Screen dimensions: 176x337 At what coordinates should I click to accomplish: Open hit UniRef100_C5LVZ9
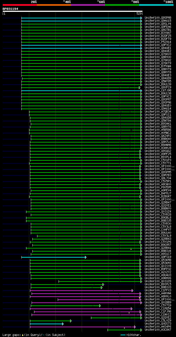coord(158,320)
